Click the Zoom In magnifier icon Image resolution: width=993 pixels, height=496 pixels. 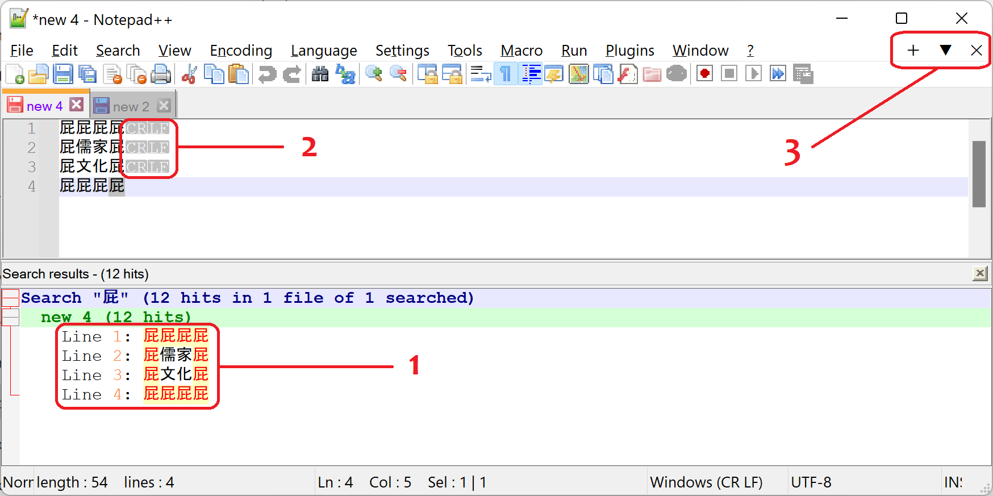point(373,74)
